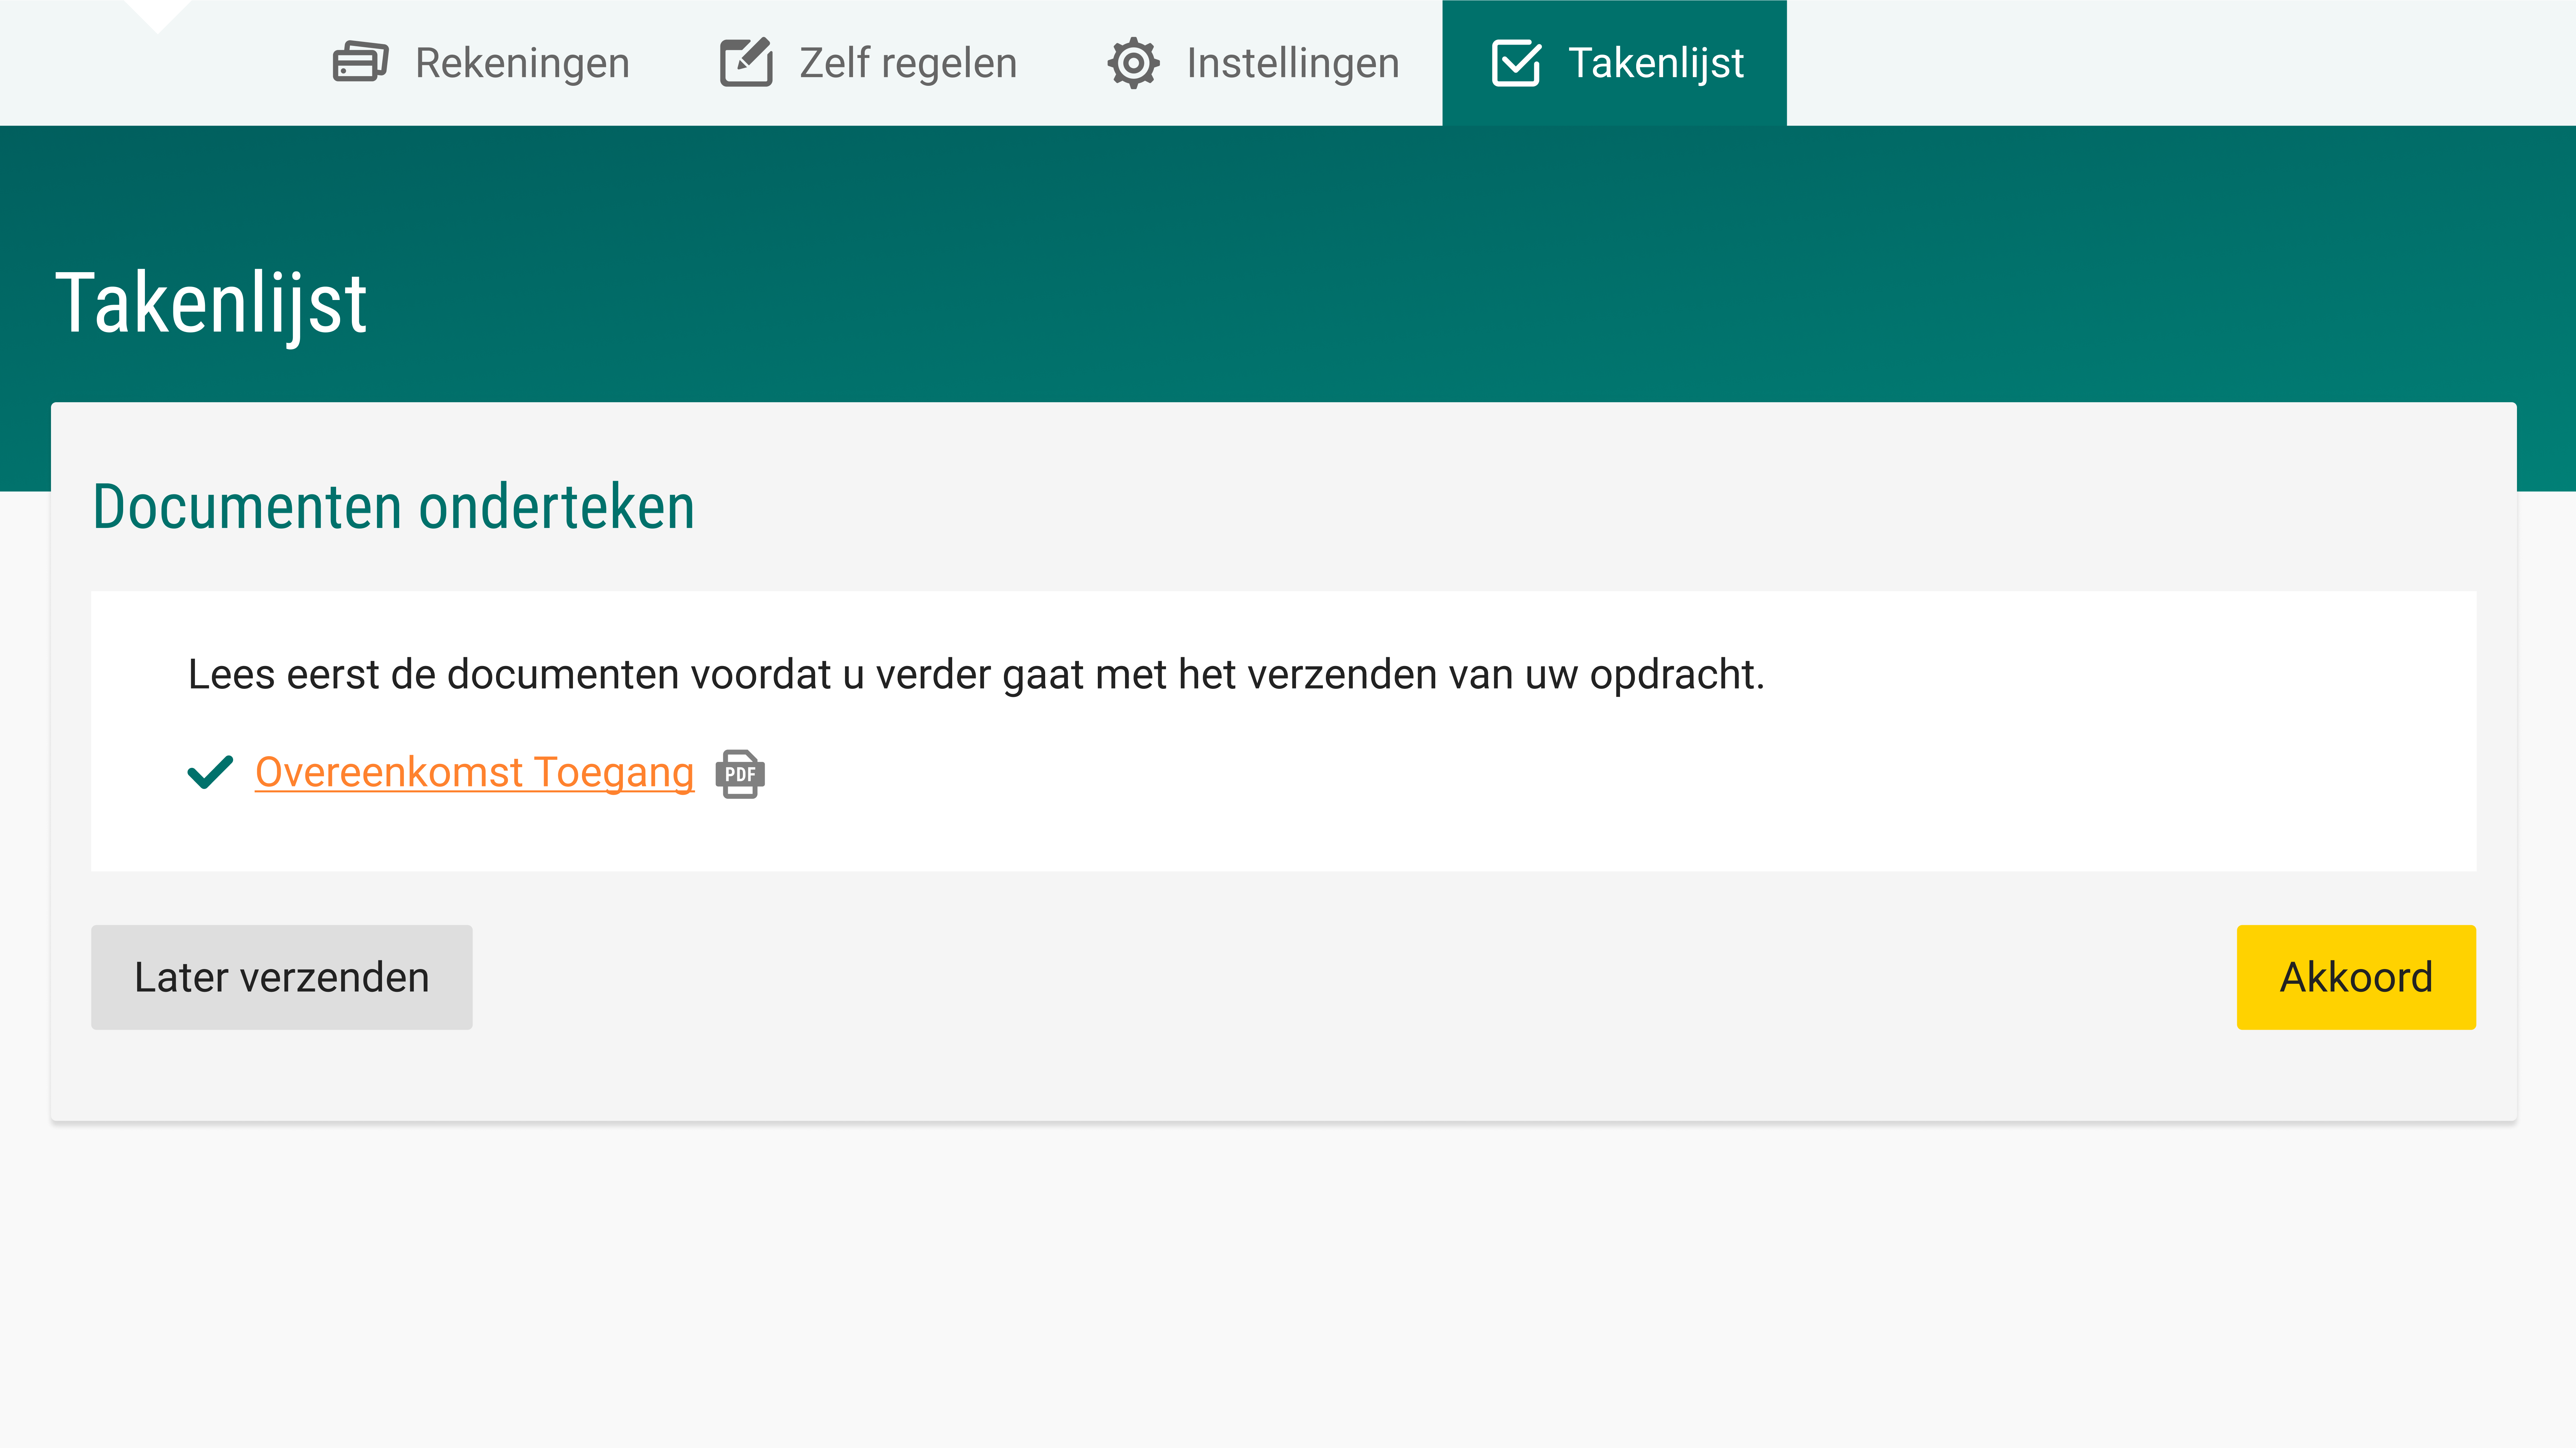Click the Zelf regelen edit icon
Viewport: 2576px width, 1448px height.
pyautogui.click(x=746, y=62)
